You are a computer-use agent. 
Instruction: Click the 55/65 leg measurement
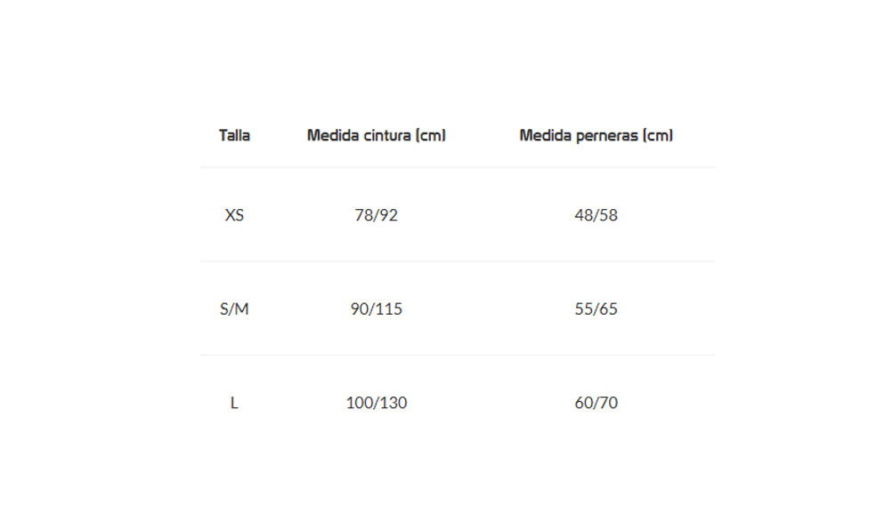click(x=597, y=309)
